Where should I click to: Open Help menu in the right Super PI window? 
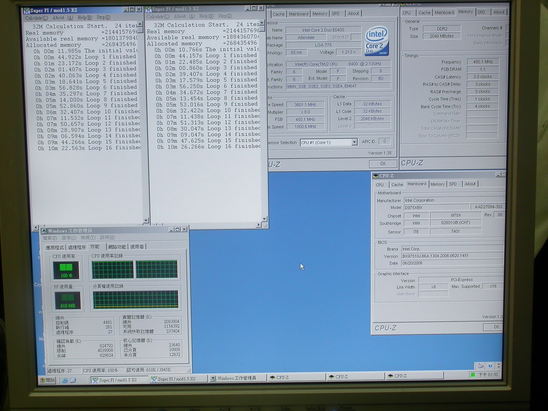(x=207, y=16)
